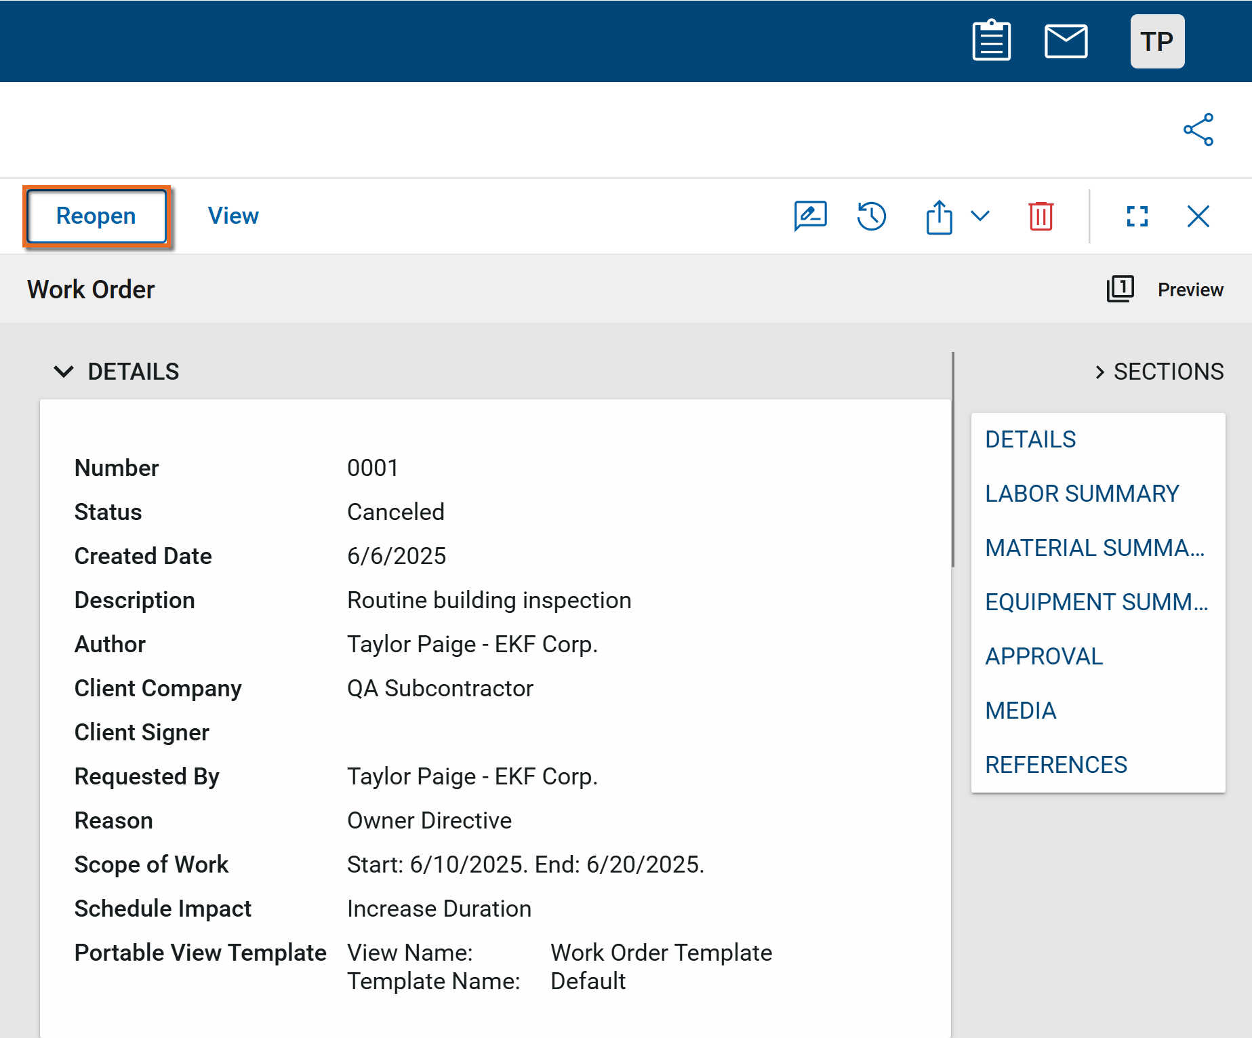Open the mail inbox icon
Image resolution: width=1252 pixels, height=1038 pixels.
pyautogui.click(x=1066, y=41)
